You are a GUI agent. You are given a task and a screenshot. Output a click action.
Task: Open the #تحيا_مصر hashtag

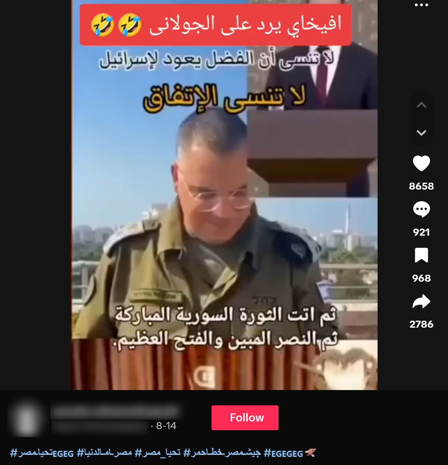158,453
